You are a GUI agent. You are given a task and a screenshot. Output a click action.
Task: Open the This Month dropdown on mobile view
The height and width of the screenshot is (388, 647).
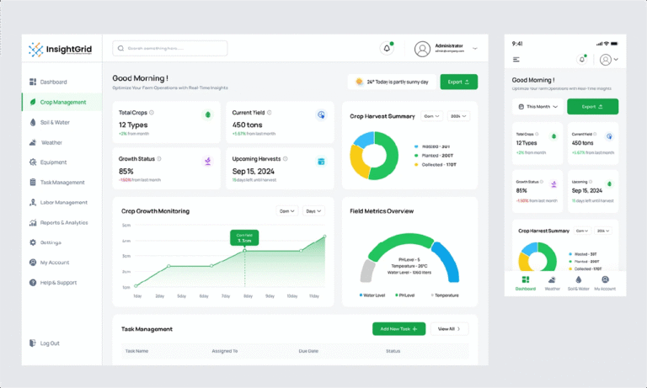tap(537, 107)
